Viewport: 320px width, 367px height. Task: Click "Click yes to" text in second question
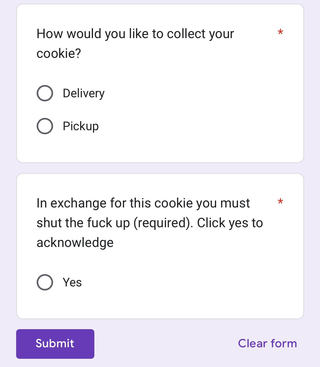(x=230, y=223)
